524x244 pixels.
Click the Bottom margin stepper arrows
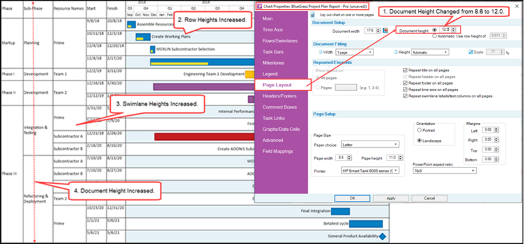coord(497,160)
